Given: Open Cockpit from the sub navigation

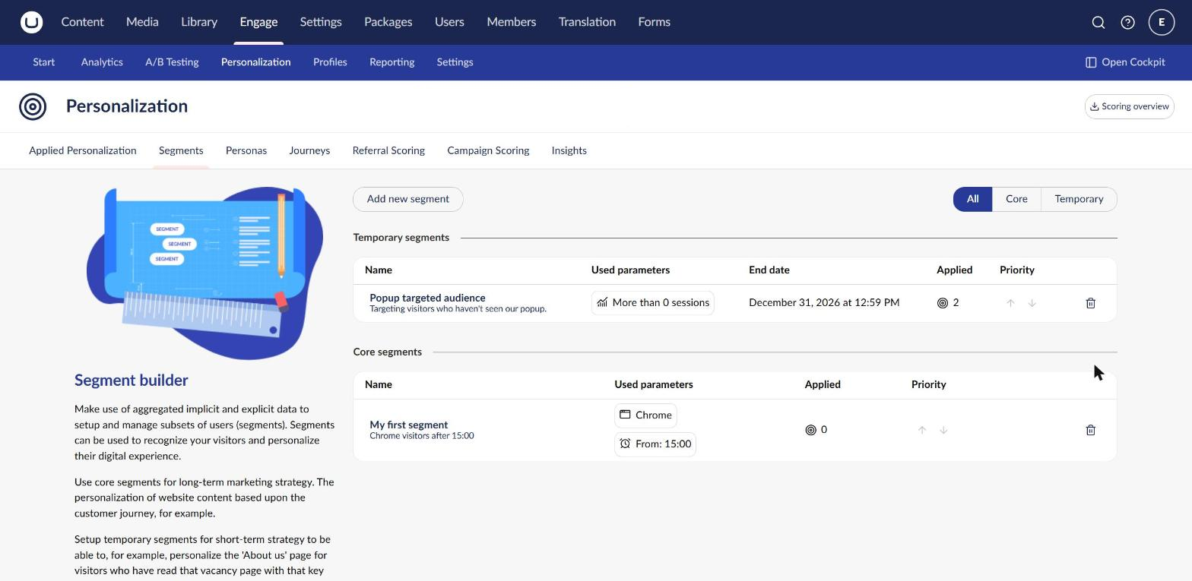Looking at the screenshot, I should click(x=1125, y=62).
